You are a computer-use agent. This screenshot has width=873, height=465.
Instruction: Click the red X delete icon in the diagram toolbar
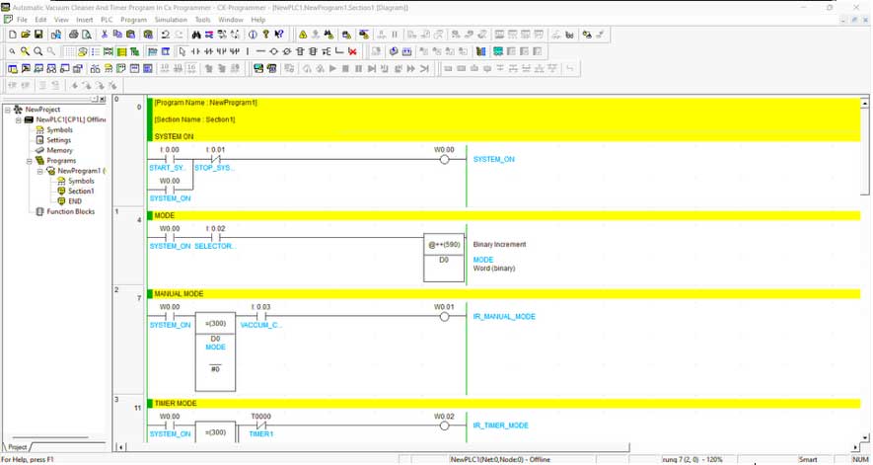click(352, 51)
